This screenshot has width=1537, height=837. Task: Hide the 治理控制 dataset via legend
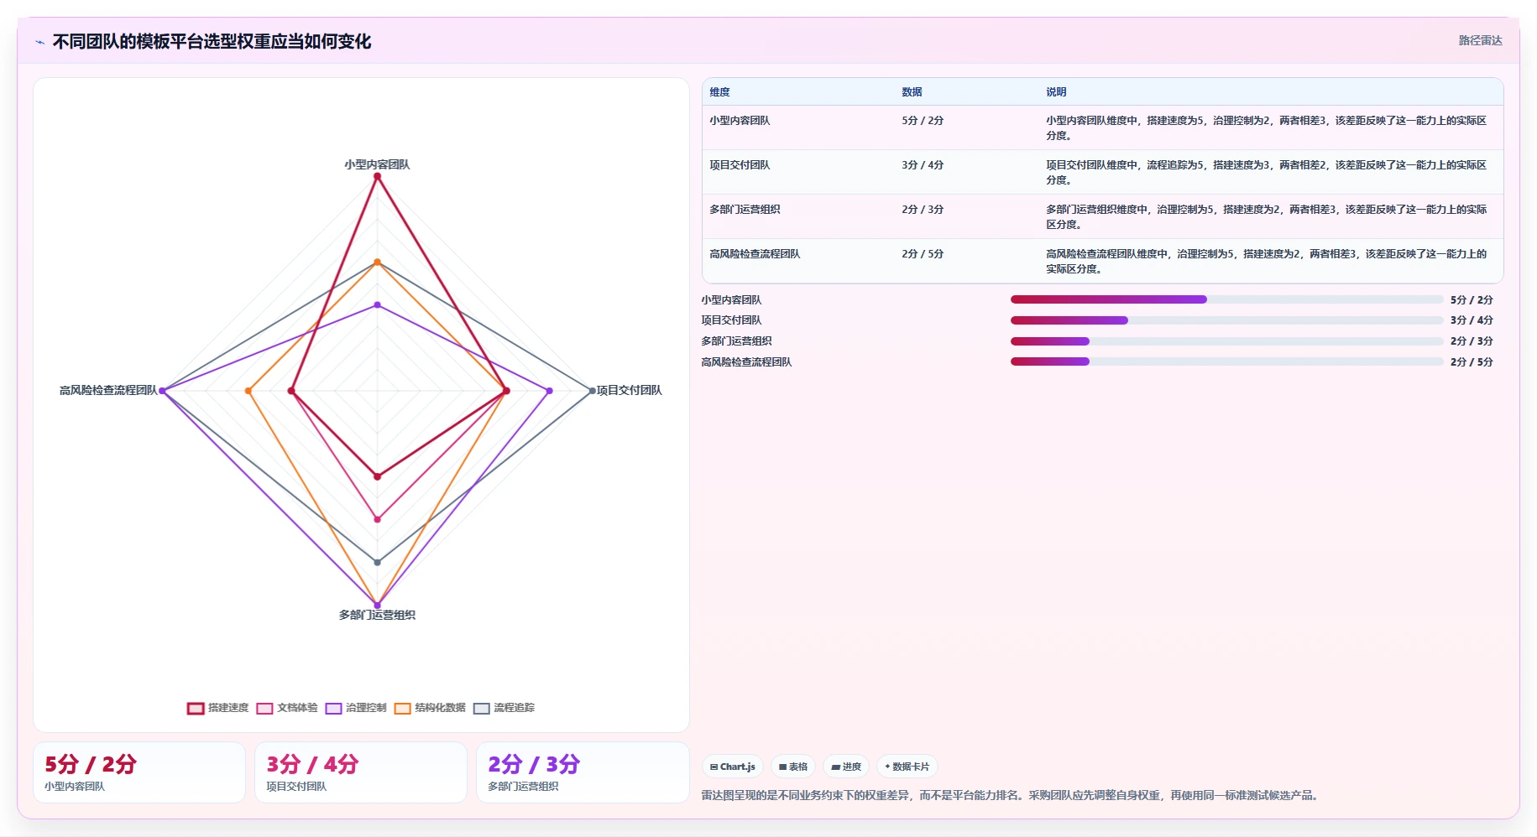pos(356,708)
